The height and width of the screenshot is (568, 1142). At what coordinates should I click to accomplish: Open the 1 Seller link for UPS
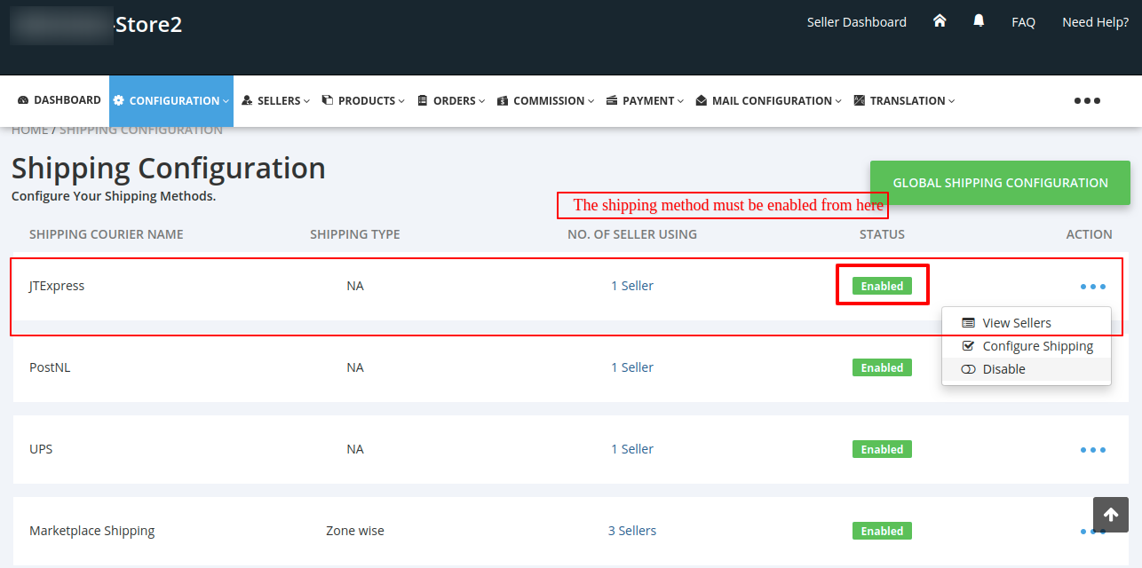632,449
